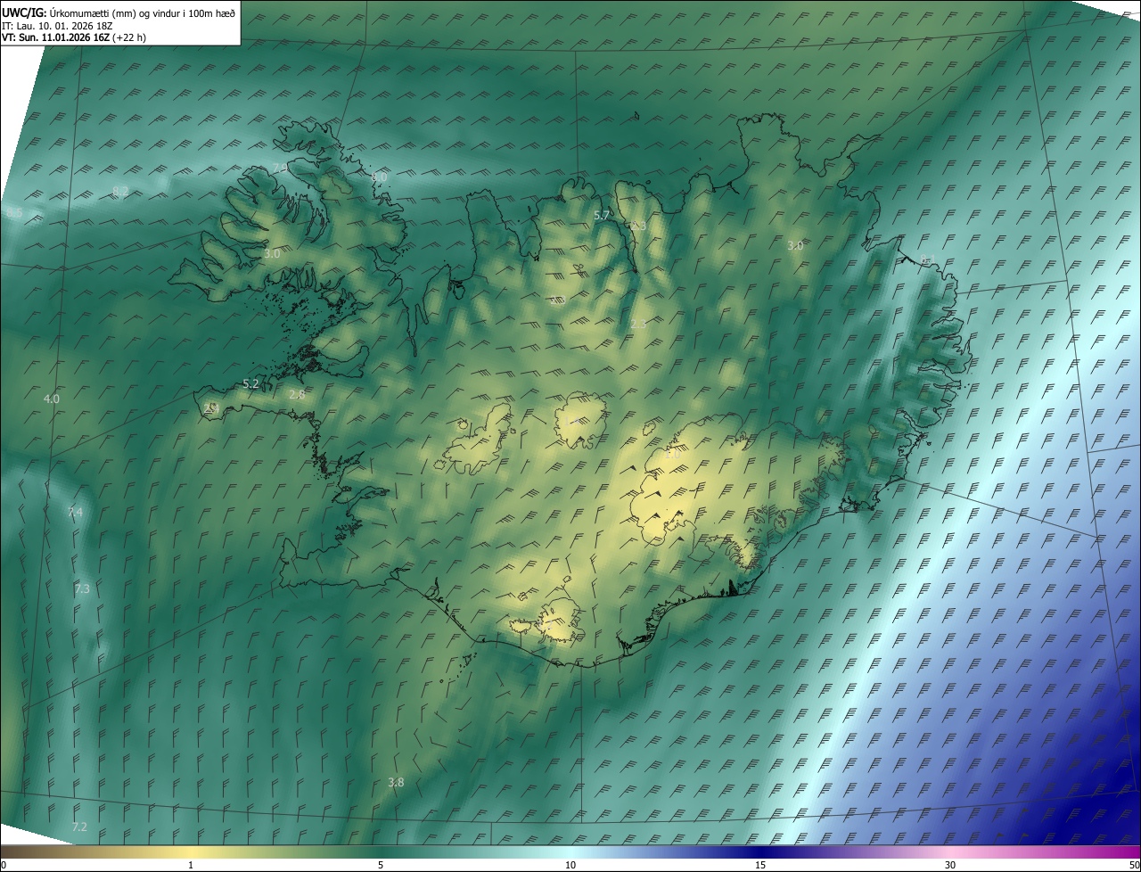Click the 3.0 value in northeast Iceland
The height and width of the screenshot is (872, 1141).
[795, 245]
